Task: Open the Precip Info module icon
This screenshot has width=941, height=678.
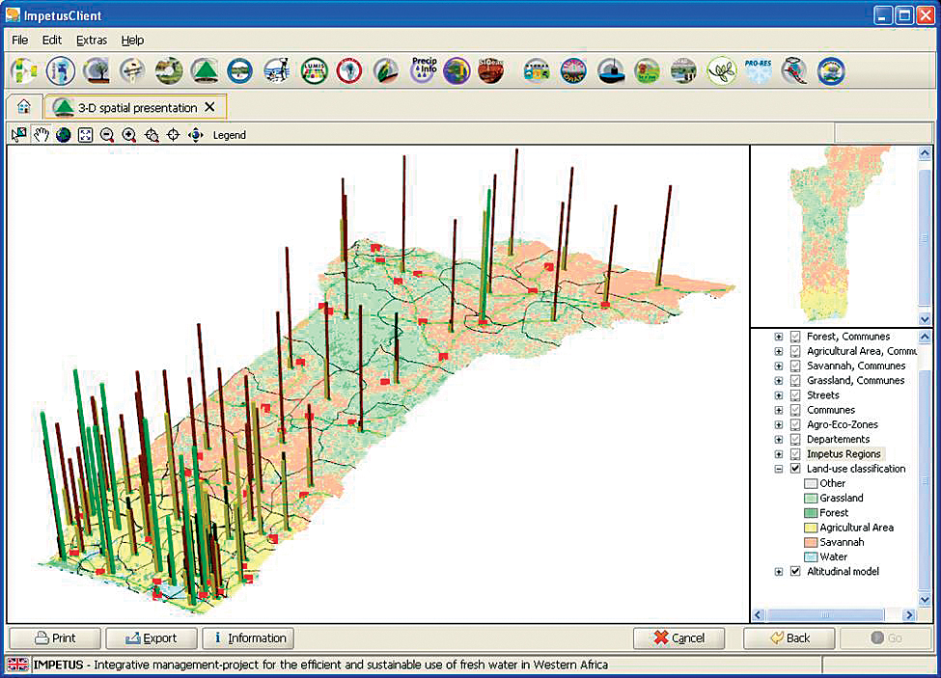Action: point(424,69)
